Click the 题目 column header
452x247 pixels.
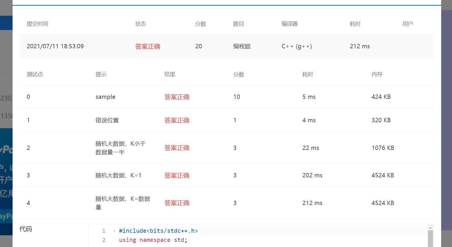239,24
